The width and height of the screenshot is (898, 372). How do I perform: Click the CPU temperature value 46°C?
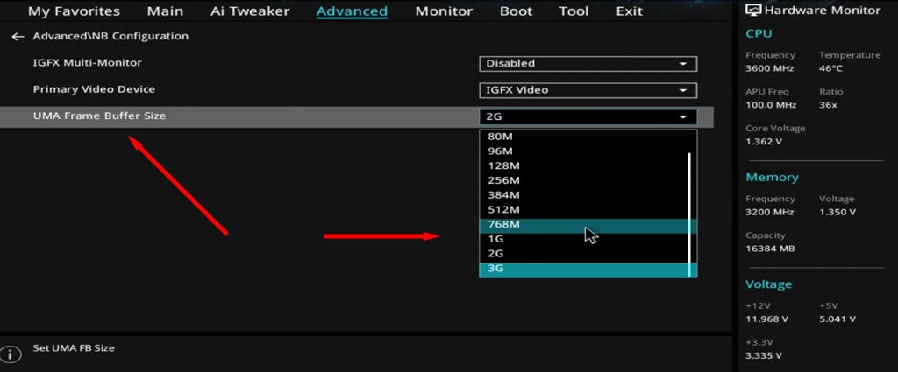831,68
